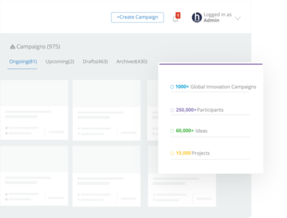Click the round h profile avatar
The height and width of the screenshot is (218, 287).
click(197, 17)
